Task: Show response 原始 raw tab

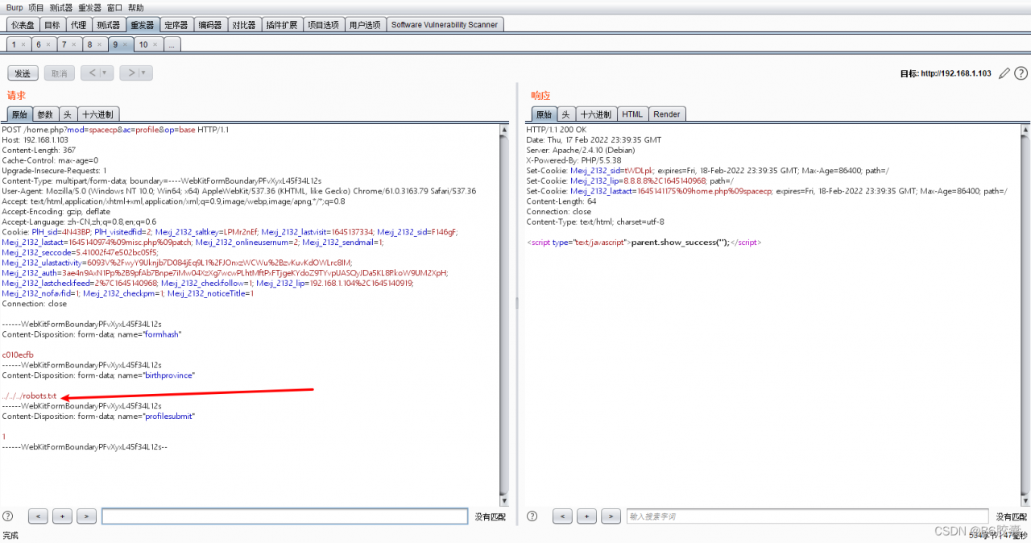Action: (544, 114)
